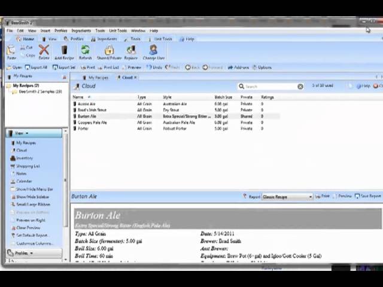
Task: Click the Forward navigation button
Action: 212,68
